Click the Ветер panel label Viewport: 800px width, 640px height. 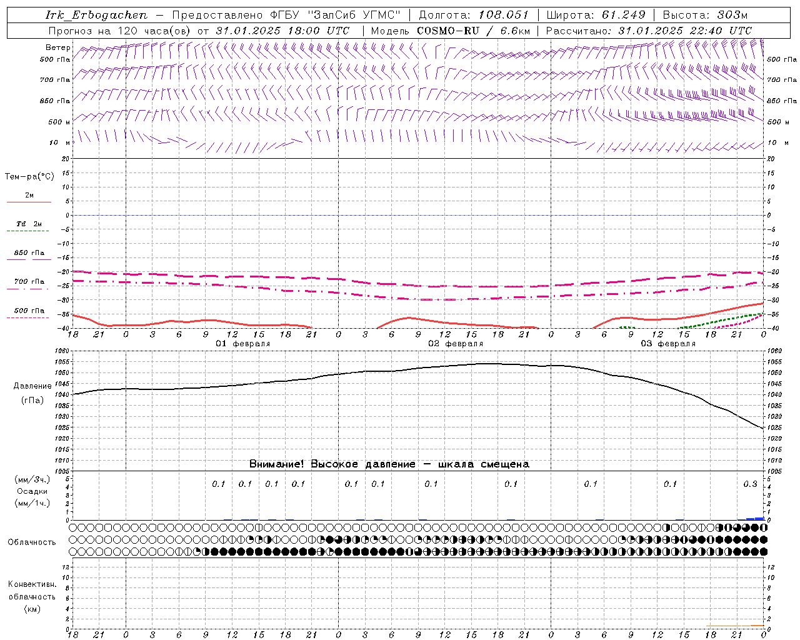point(58,47)
